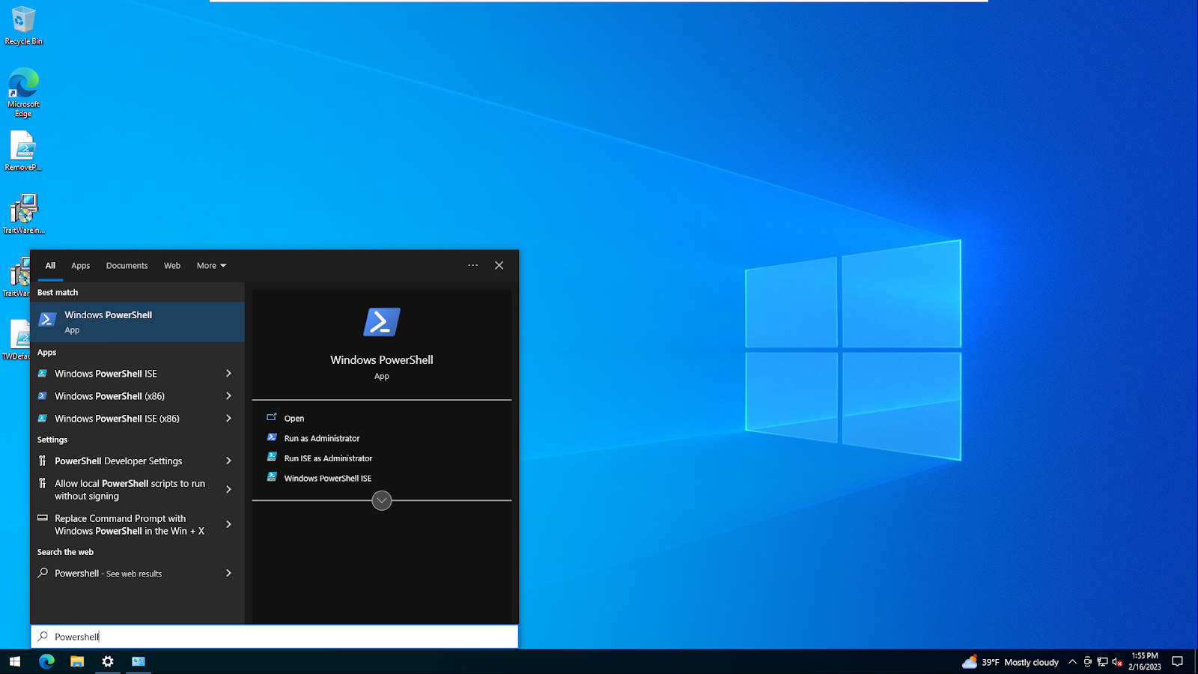Click the Windows PowerShell (x86) app icon

[x=43, y=396]
